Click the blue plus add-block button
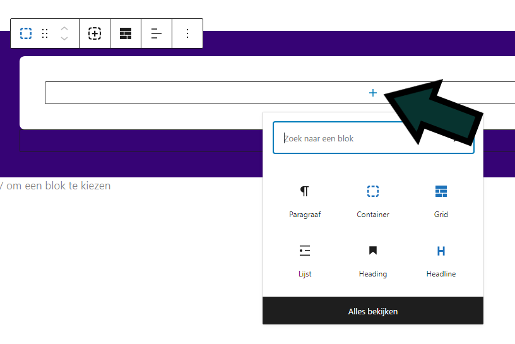Screen dimensions: 515x344 click(373, 93)
